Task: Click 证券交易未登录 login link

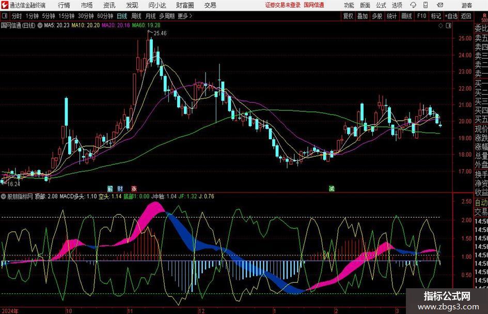Action: (x=283, y=5)
